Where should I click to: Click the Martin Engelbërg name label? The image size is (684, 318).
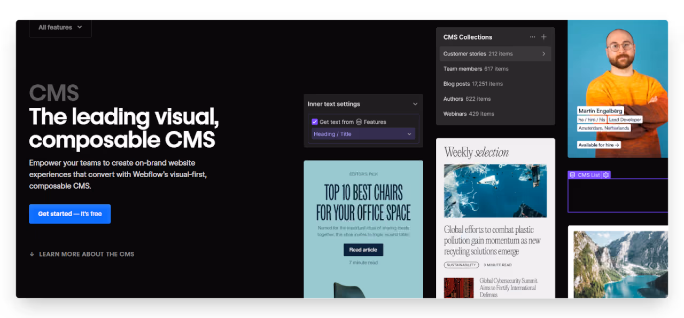(600, 111)
